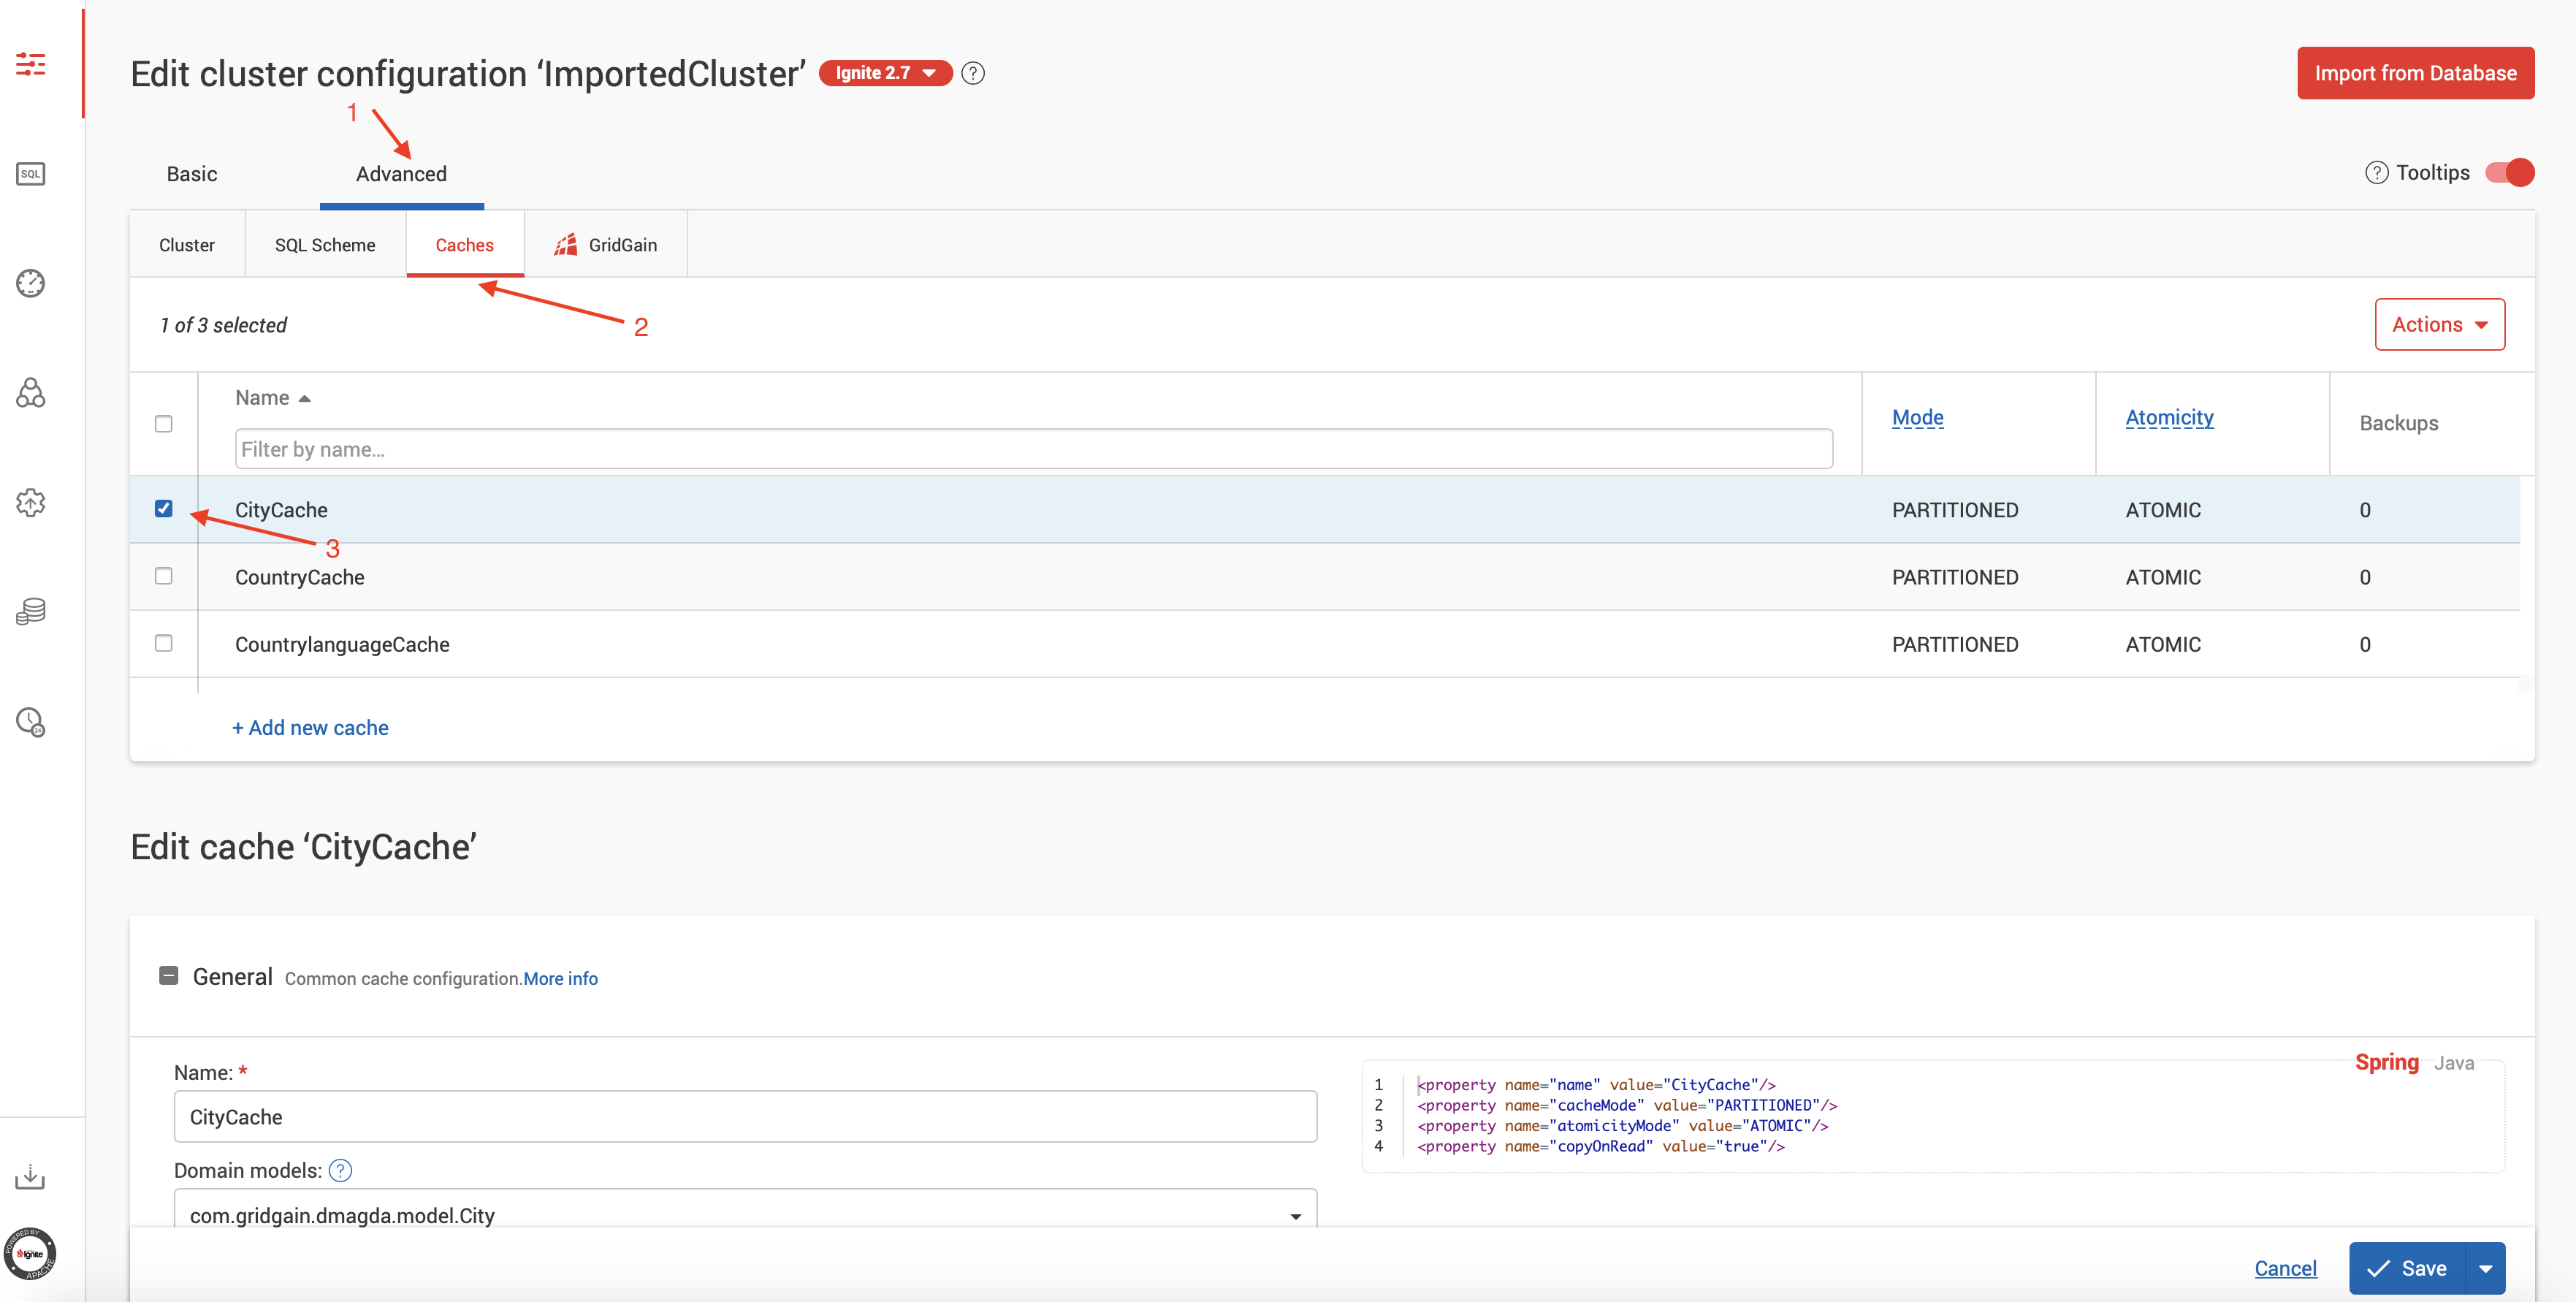Image resolution: width=2576 pixels, height=1302 pixels.
Task: Open the gear settings sidebar icon
Action: (30, 502)
